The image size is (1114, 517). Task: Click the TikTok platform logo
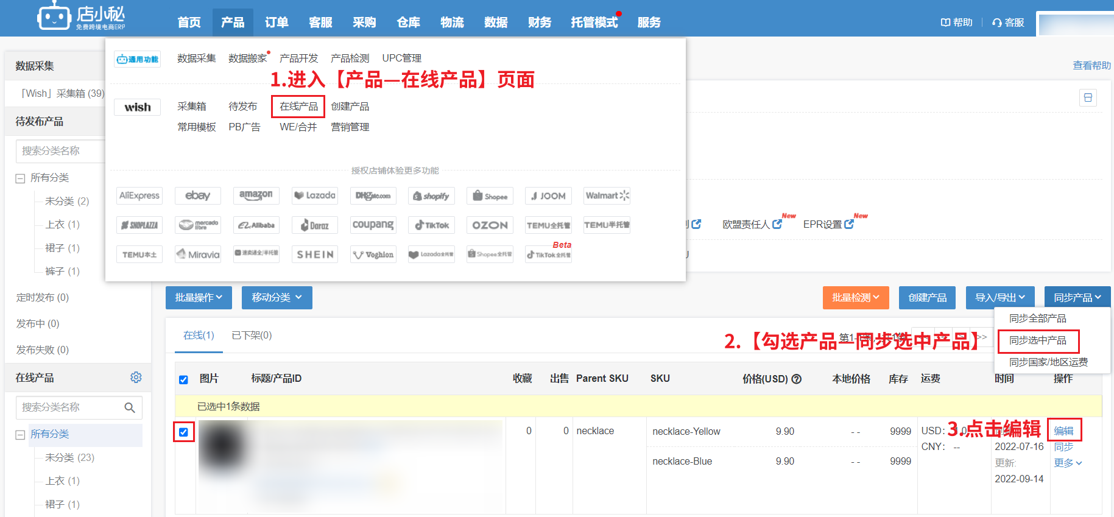tap(431, 225)
